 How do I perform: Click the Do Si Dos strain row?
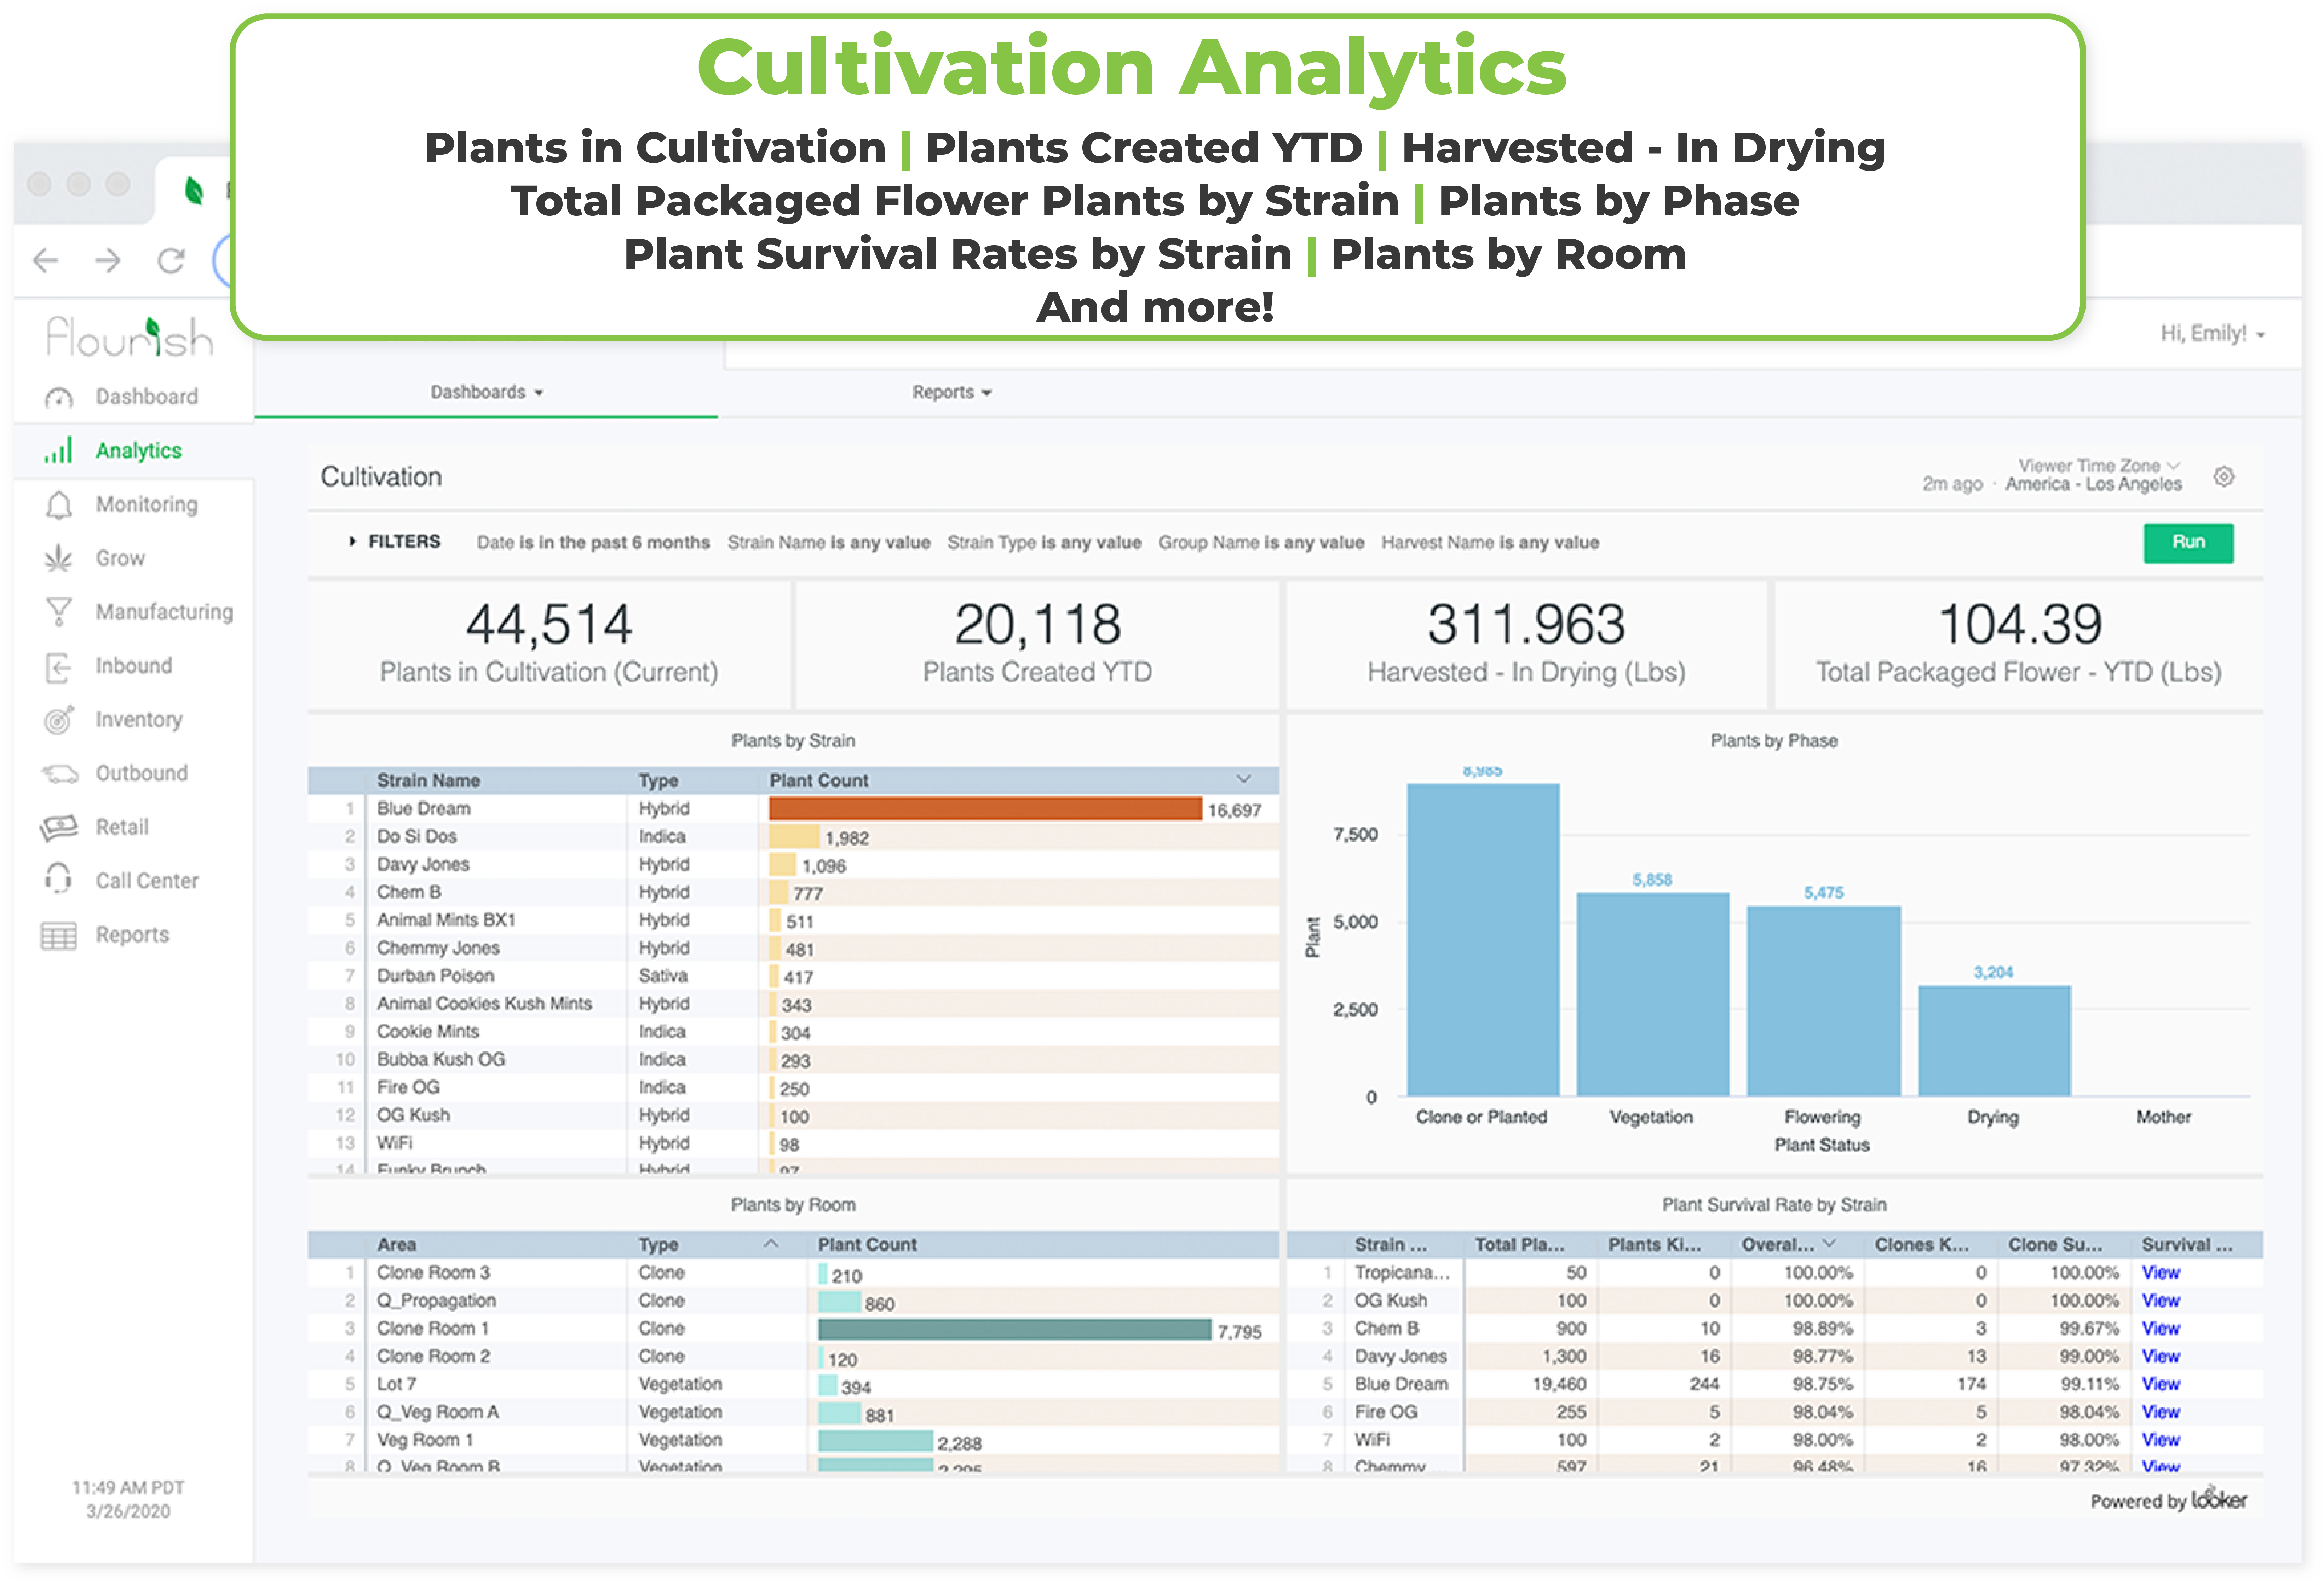[793, 837]
